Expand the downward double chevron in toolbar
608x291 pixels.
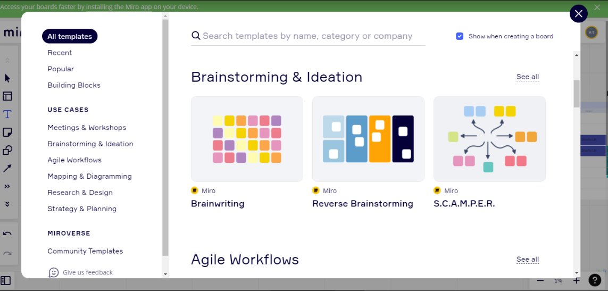tap(7, 204)
